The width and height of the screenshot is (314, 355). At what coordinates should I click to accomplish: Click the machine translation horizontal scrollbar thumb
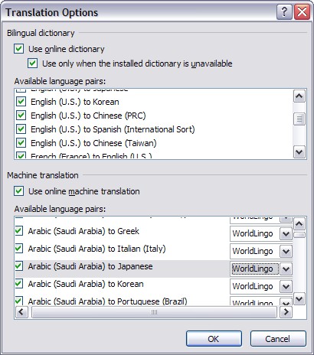[154, 312]
